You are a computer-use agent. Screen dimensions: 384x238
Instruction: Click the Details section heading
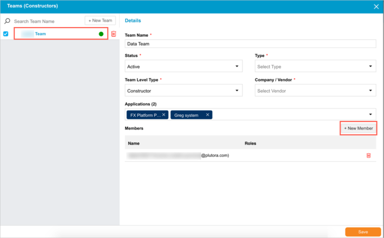[x=132, y=20]
